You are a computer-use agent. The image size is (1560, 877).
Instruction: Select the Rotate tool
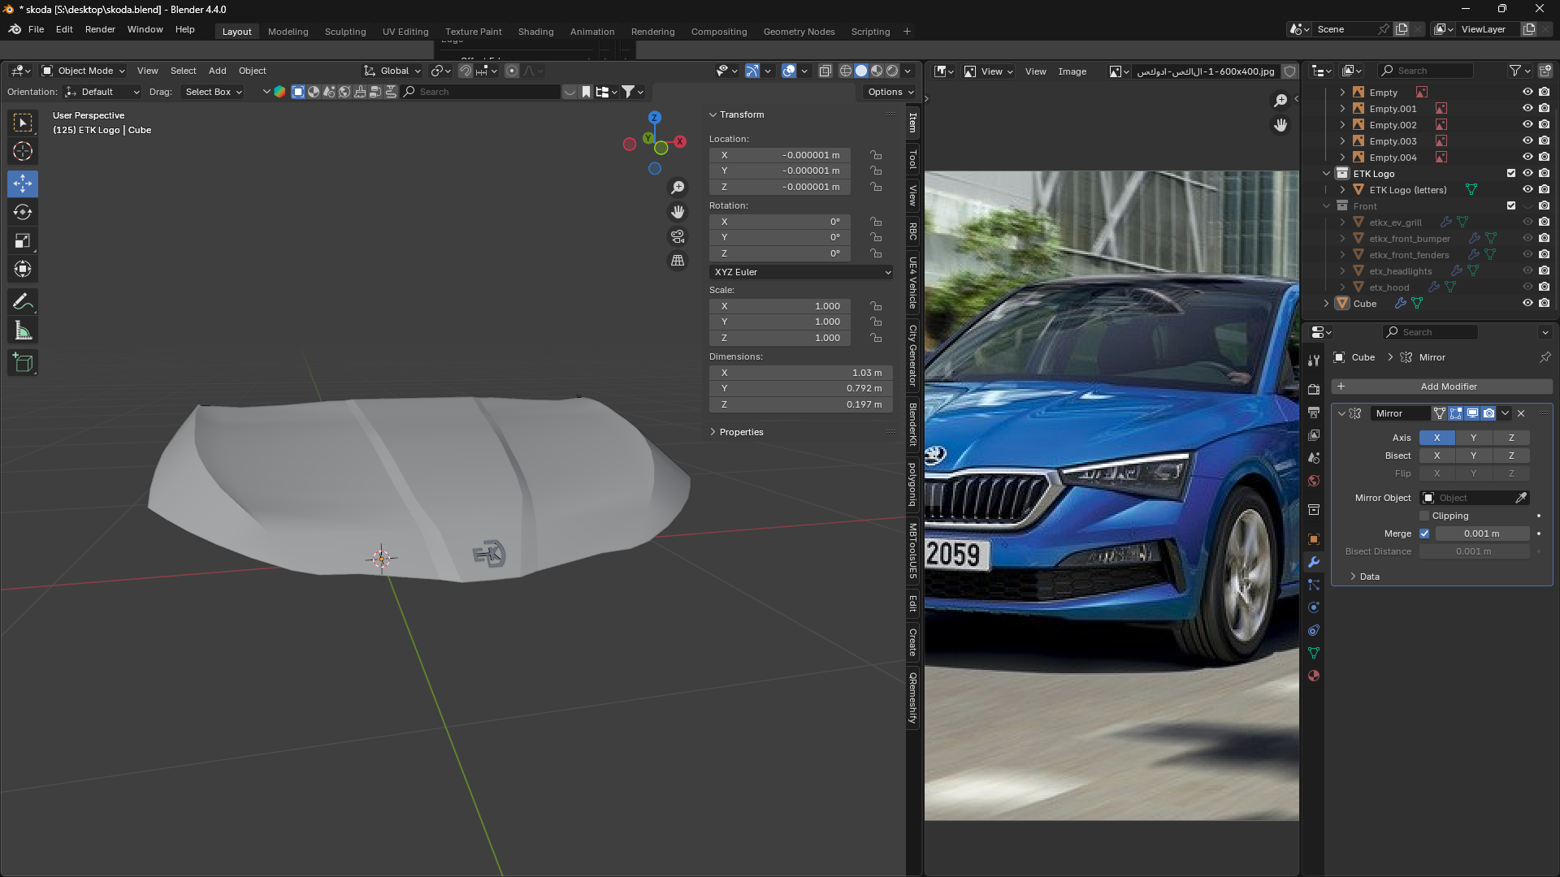[x=23, y=212]
